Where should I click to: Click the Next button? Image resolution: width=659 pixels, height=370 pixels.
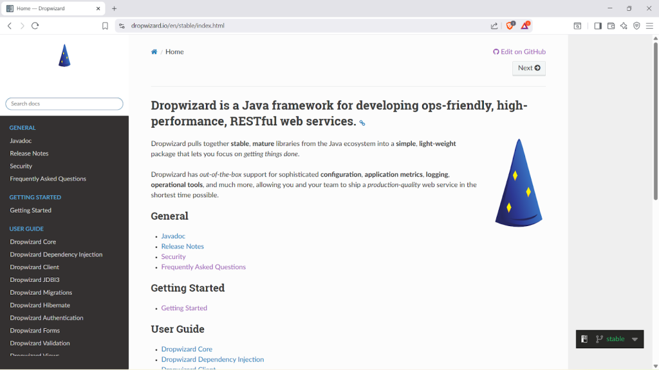click(x=529, y=68)
